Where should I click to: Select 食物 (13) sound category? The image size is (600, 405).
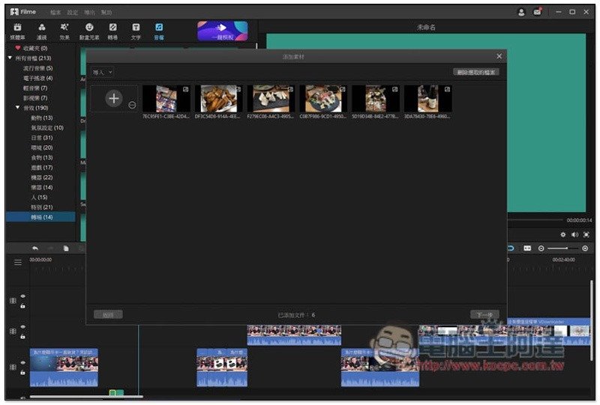(x=41, y=158)
